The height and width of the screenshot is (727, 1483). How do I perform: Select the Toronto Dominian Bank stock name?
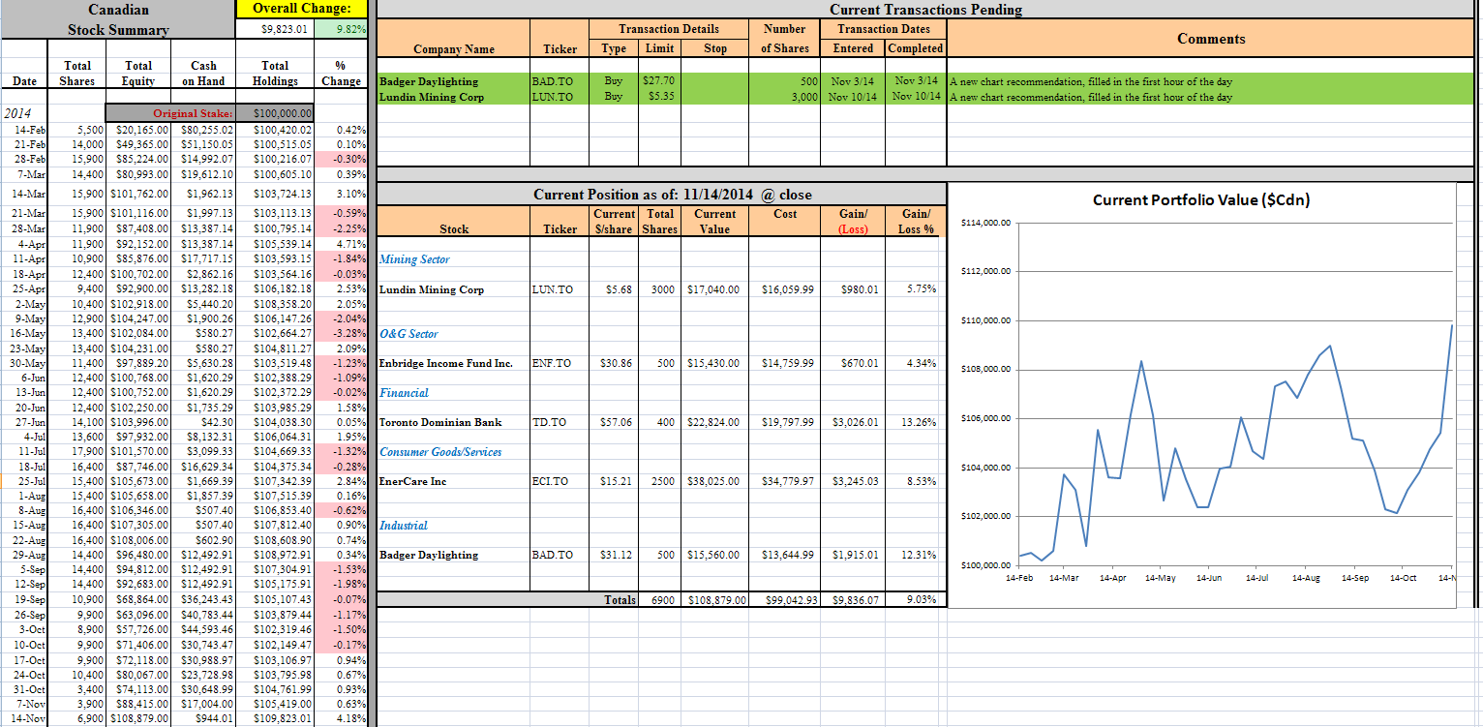[440, 422]
